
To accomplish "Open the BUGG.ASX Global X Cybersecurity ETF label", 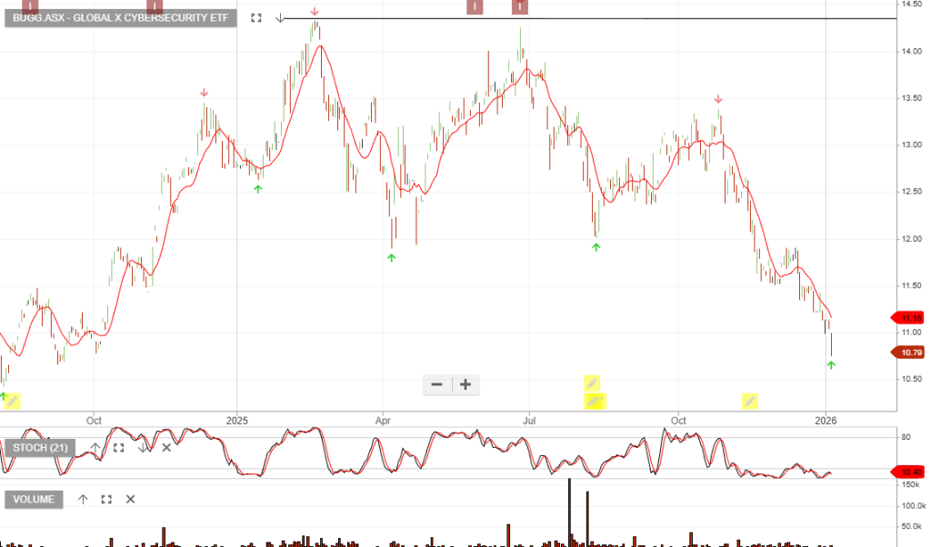I will 121,18.
